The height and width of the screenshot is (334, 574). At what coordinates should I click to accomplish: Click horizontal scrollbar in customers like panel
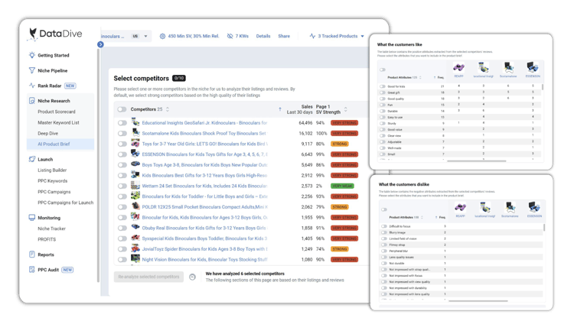click(x=476, y=161)
